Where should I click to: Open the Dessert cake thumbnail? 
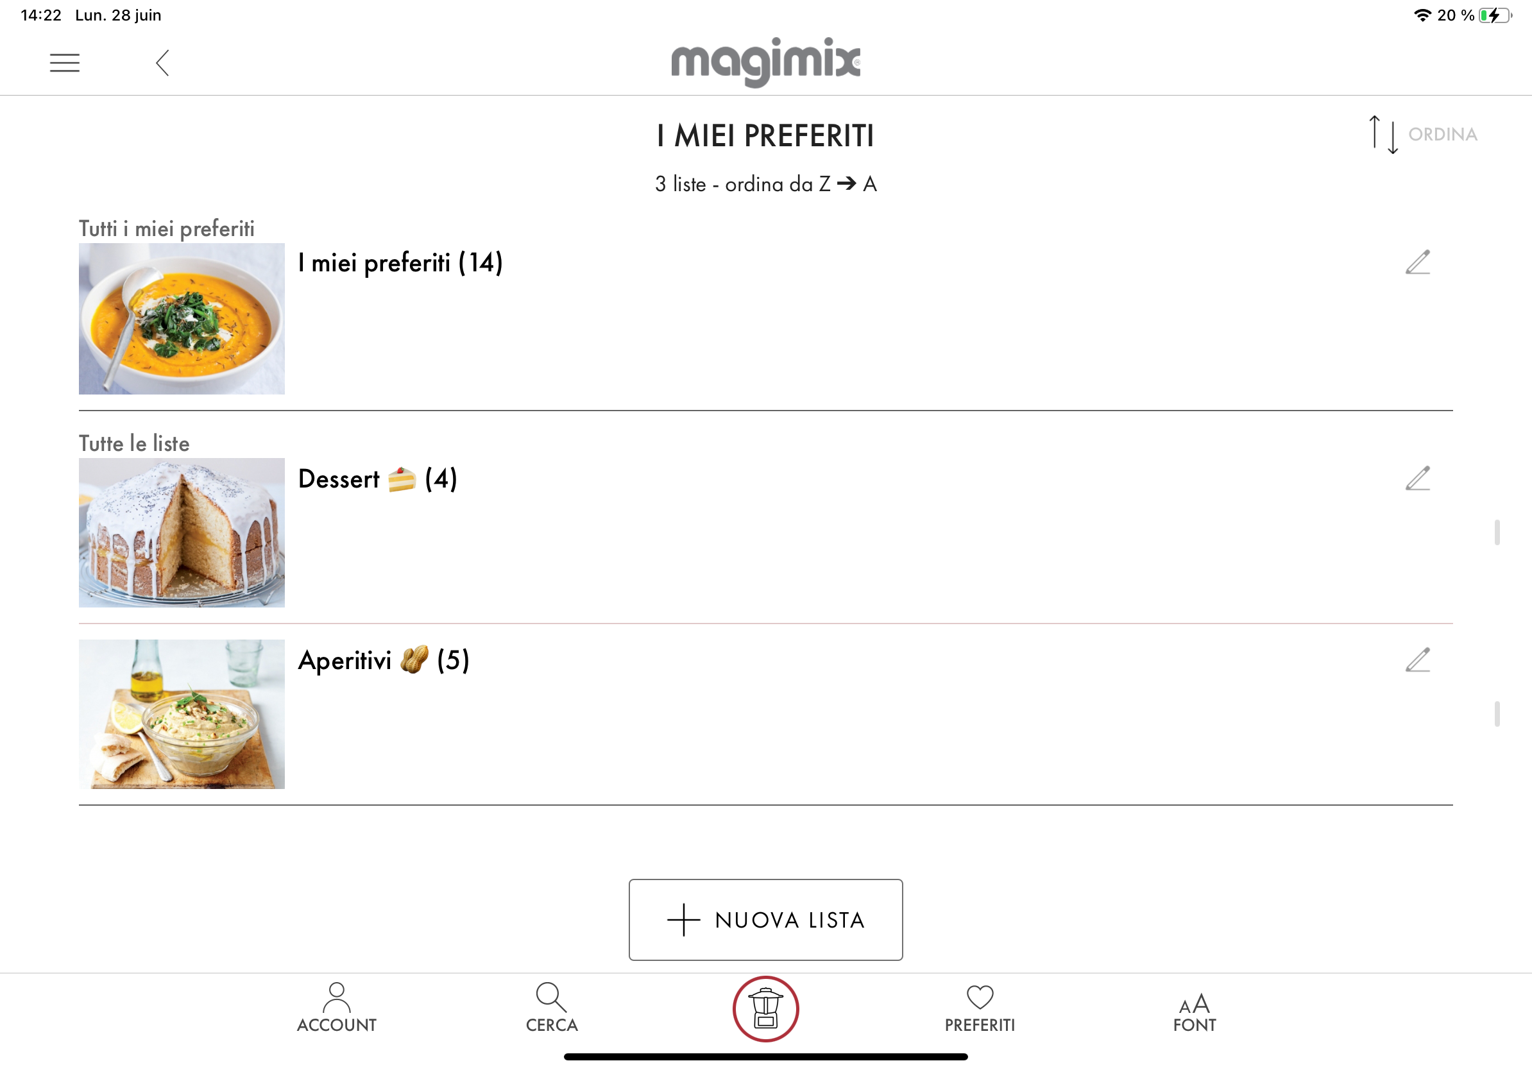coord(182,532)
